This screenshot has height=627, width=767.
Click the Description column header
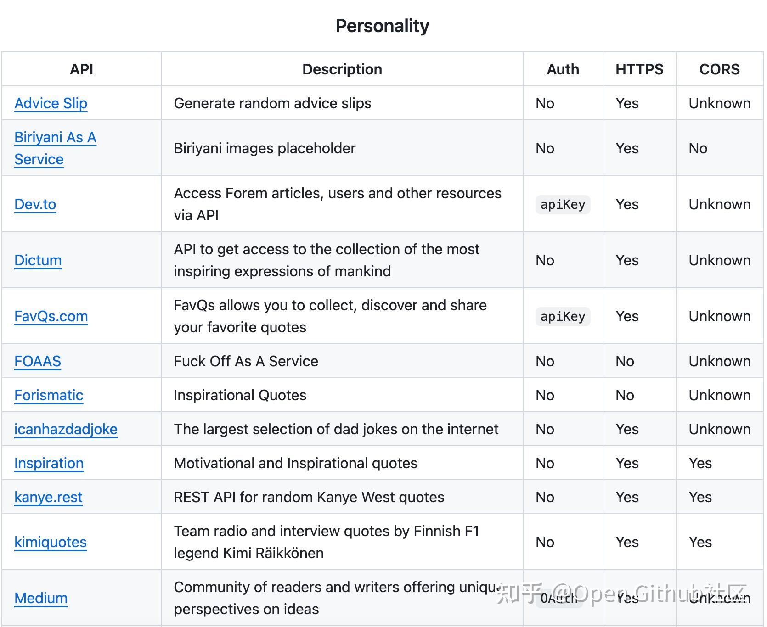tap(342, 69)
